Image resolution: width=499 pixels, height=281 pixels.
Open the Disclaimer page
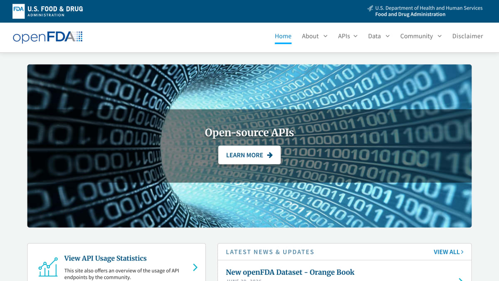pos(468,36)
